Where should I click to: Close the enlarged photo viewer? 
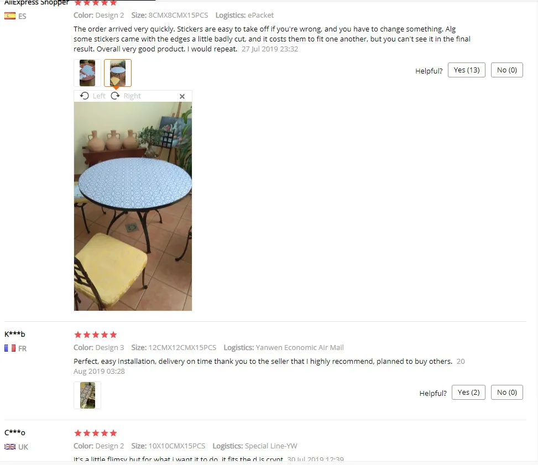(x=182, y=96)
